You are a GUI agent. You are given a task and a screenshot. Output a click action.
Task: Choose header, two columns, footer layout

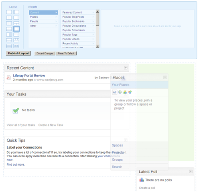(9, 46)
